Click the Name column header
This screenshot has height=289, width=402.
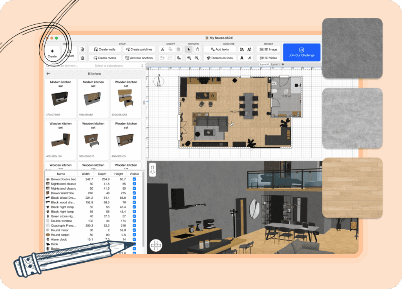61,174
